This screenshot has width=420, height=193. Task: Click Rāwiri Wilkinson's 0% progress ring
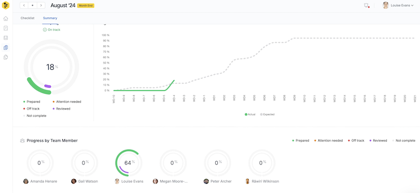[x=262, y=163]
